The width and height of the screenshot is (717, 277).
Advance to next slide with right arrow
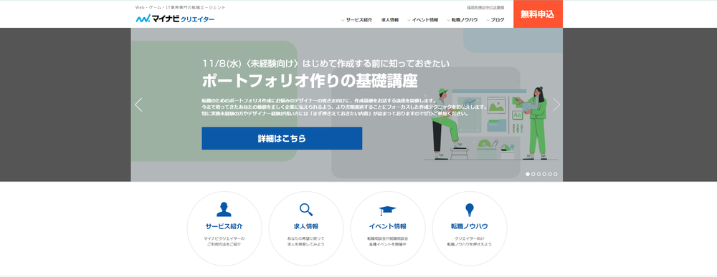coord(556,105)
